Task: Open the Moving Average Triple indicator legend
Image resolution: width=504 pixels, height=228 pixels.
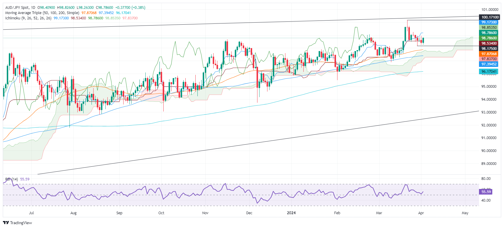Action: (x=42, y=13)
